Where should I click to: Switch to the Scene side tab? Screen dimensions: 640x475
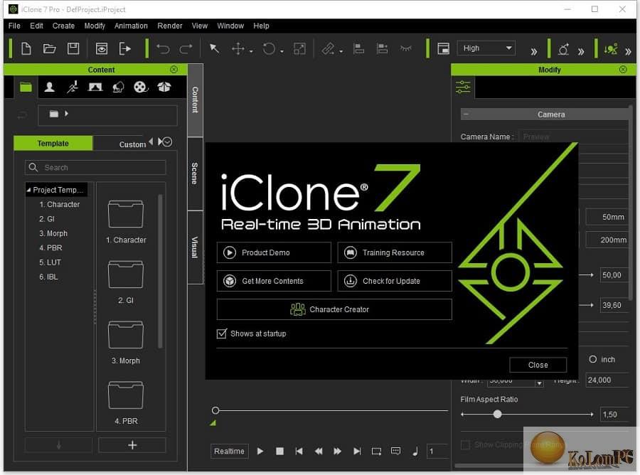click(195, 174)
